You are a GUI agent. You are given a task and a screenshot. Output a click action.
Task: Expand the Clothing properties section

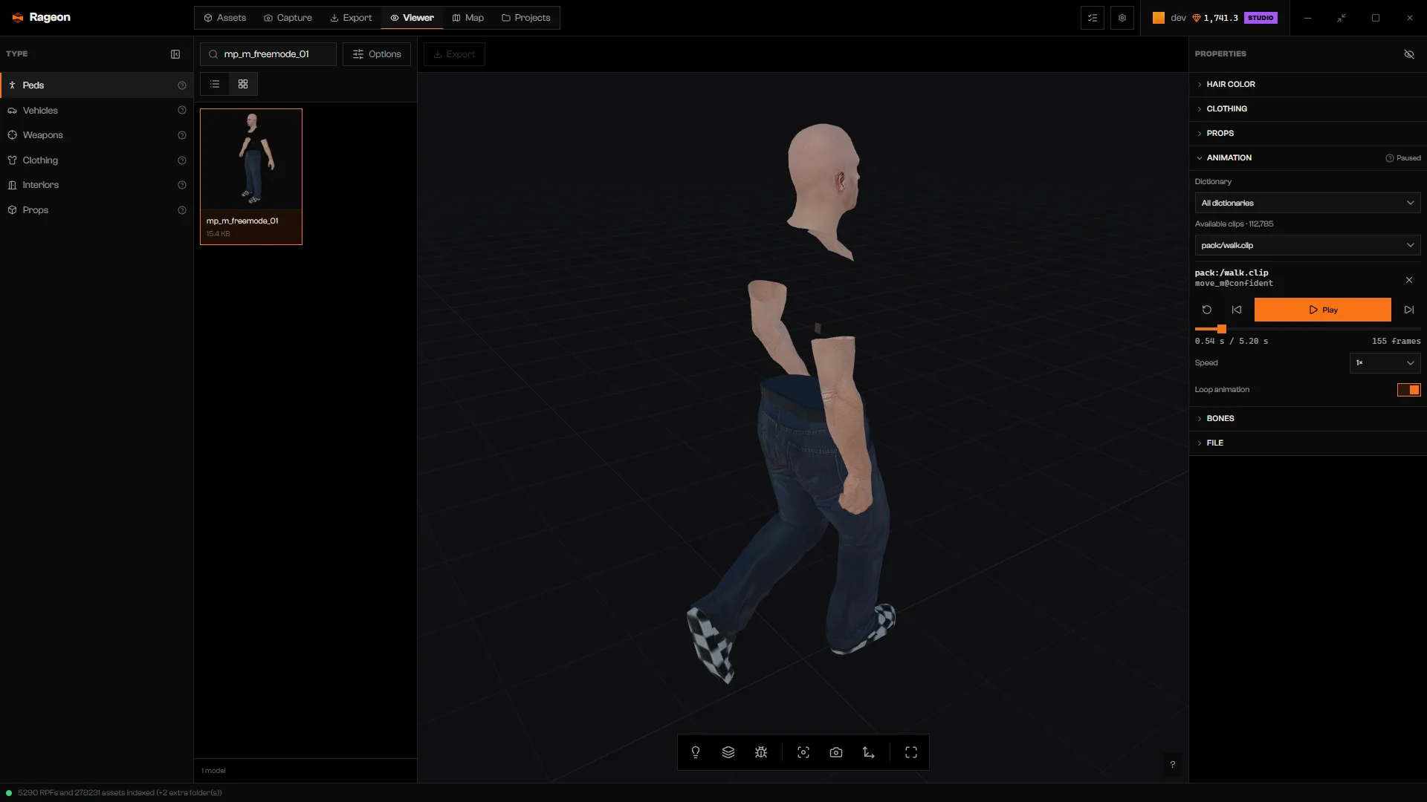pyautogui.click(x=1307, y=108)
